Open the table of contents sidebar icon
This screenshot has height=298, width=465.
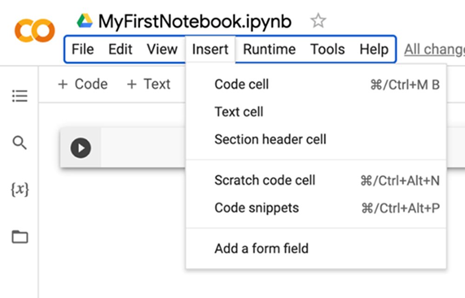[x=20, y=96]
